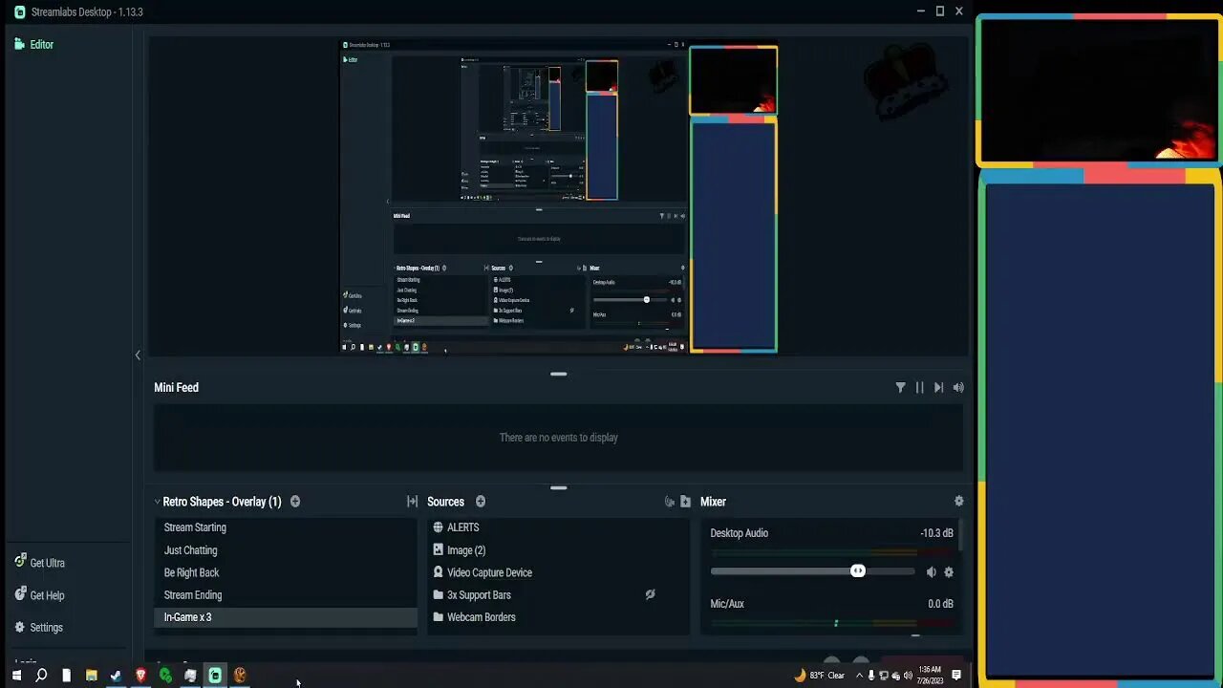This screenshot has width=1223, height=688.
Task: Click the Streamlabs logo in title bar
Action: coord(20,11)
